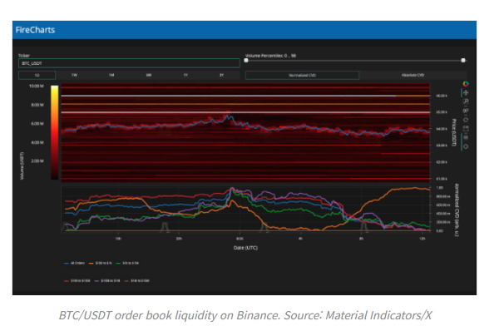Viewport: 494px width, 331px height.
Task: Activate the Wheel Zoom tool
Action: [x=466, y=111]
